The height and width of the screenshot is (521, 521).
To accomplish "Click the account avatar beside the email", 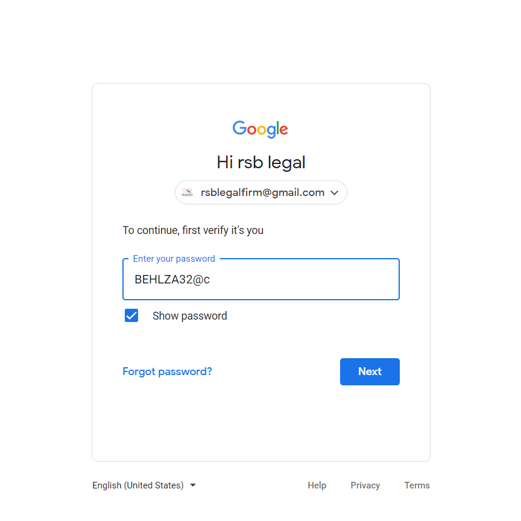I will [188, 193].
